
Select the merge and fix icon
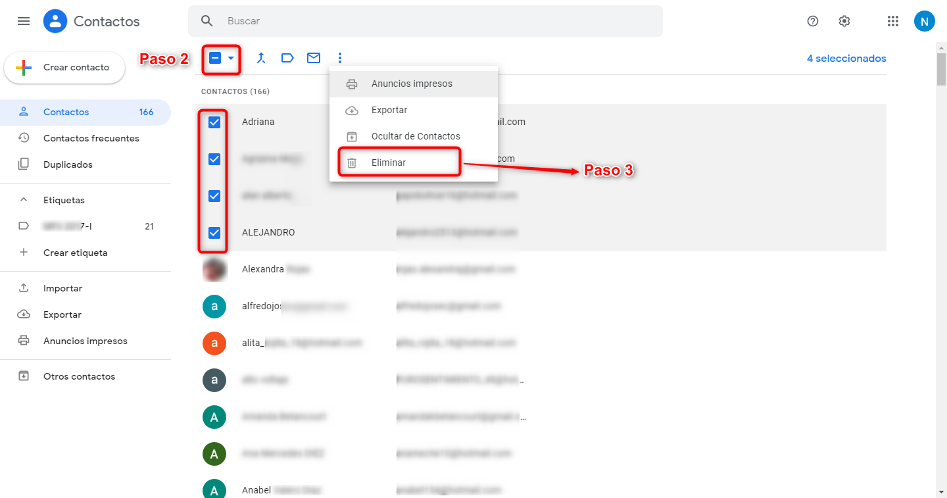[261, 58]
